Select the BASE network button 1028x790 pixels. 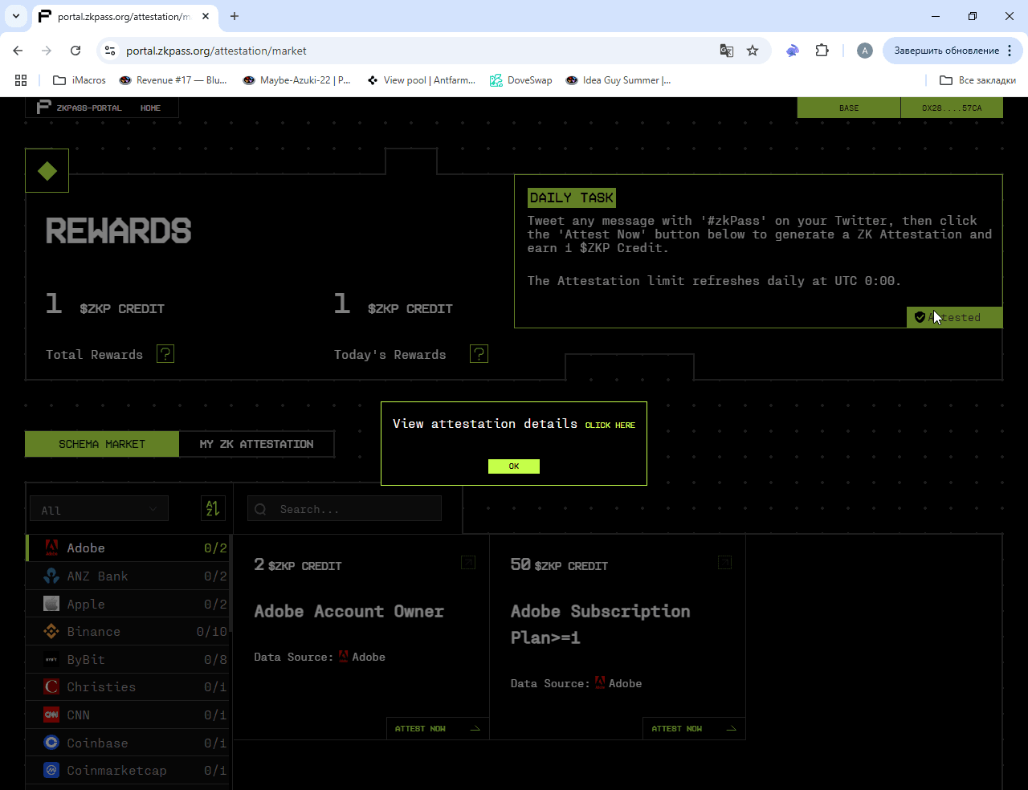click(849, 108)
